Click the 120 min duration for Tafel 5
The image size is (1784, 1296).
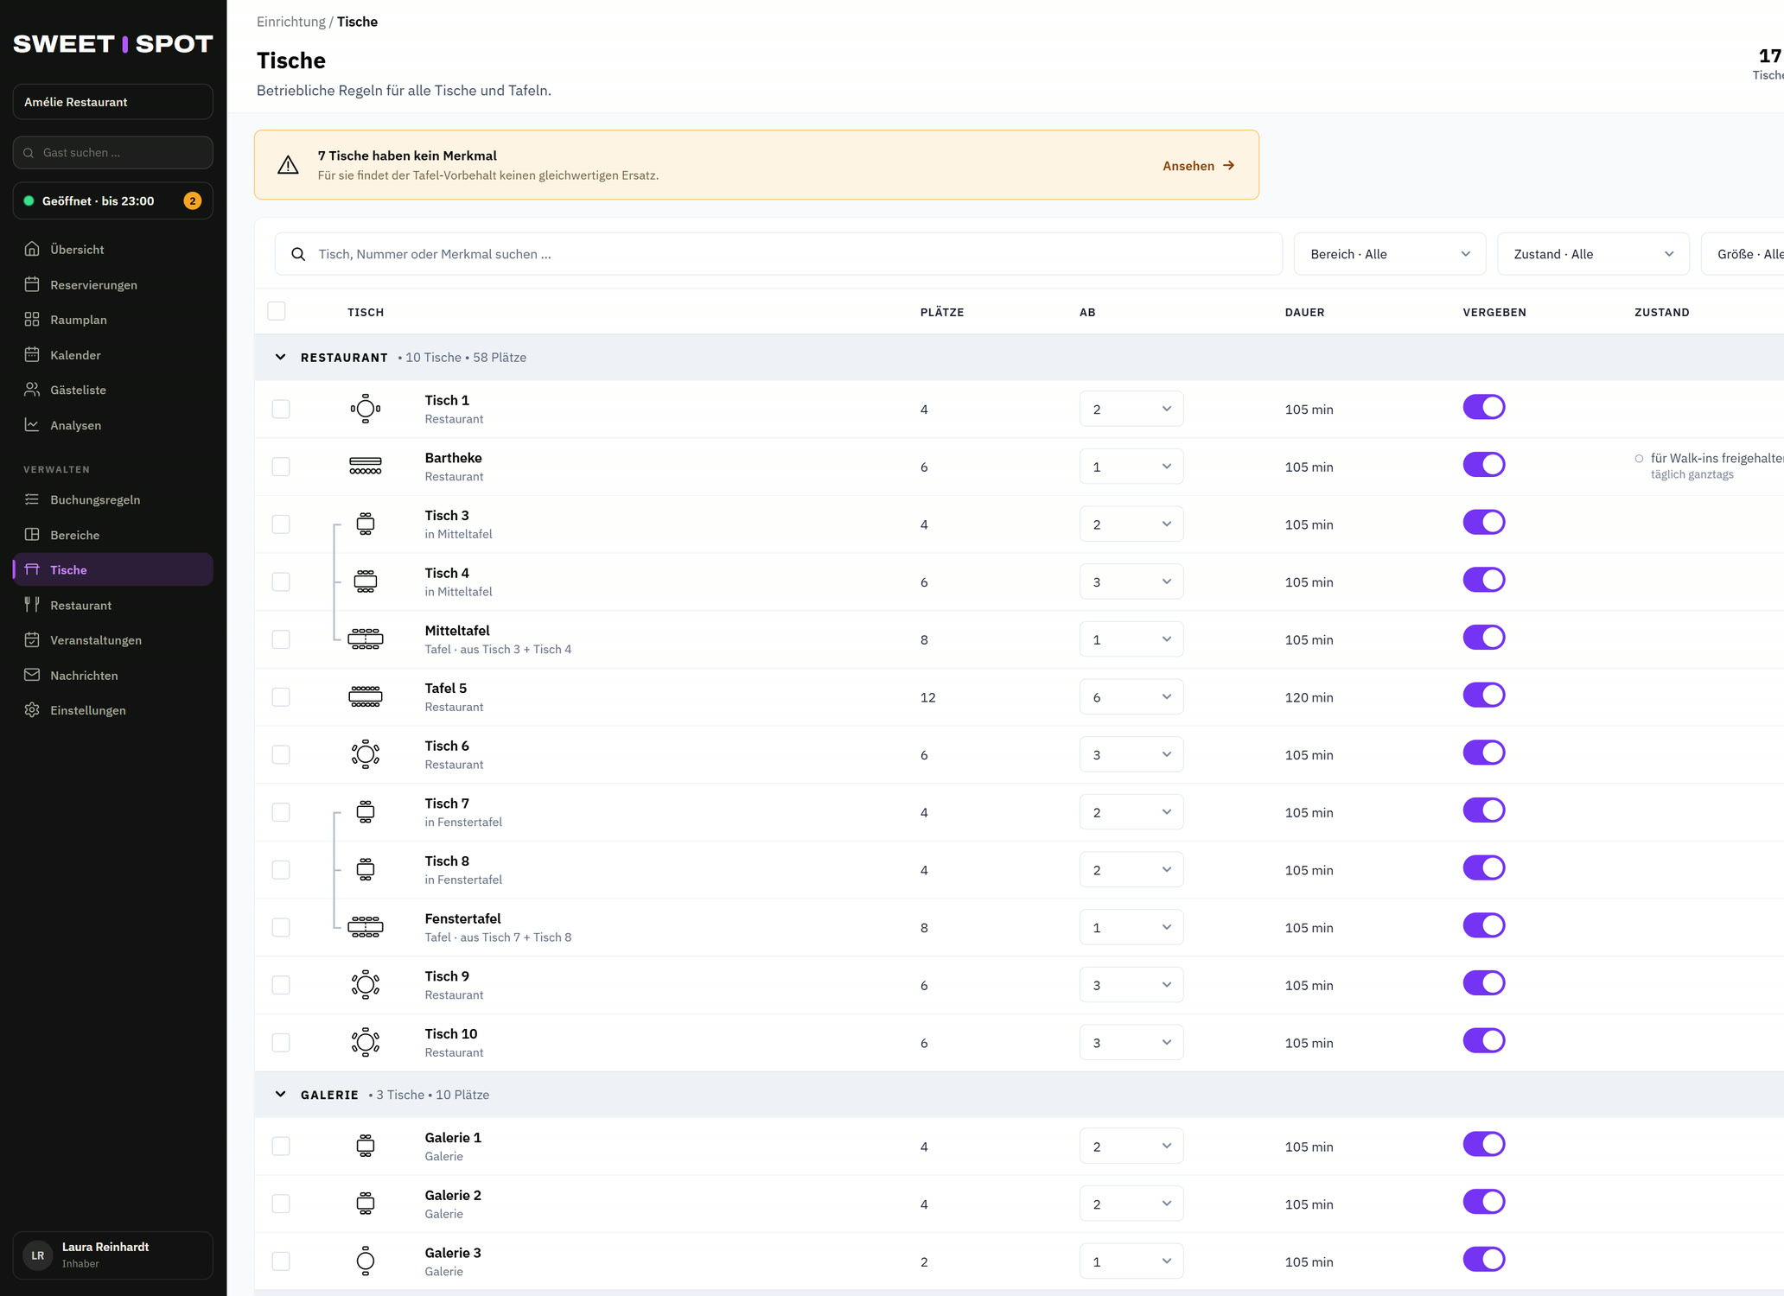1309,697
